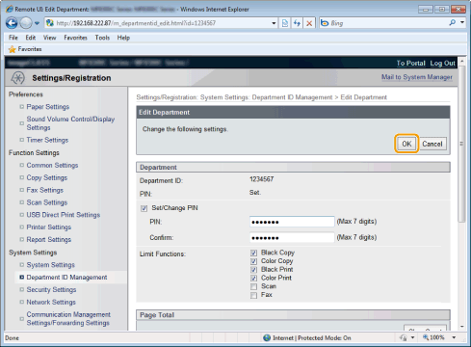Click the privacy report status icon

[404, 338]
